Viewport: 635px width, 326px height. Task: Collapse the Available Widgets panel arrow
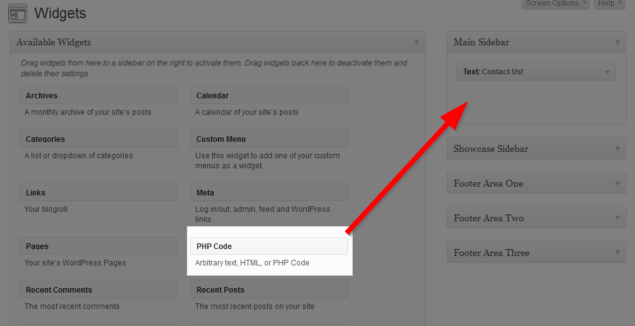point(416,42)
